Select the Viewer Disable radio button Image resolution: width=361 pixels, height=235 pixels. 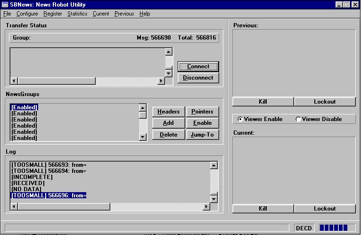pos(298,119)
